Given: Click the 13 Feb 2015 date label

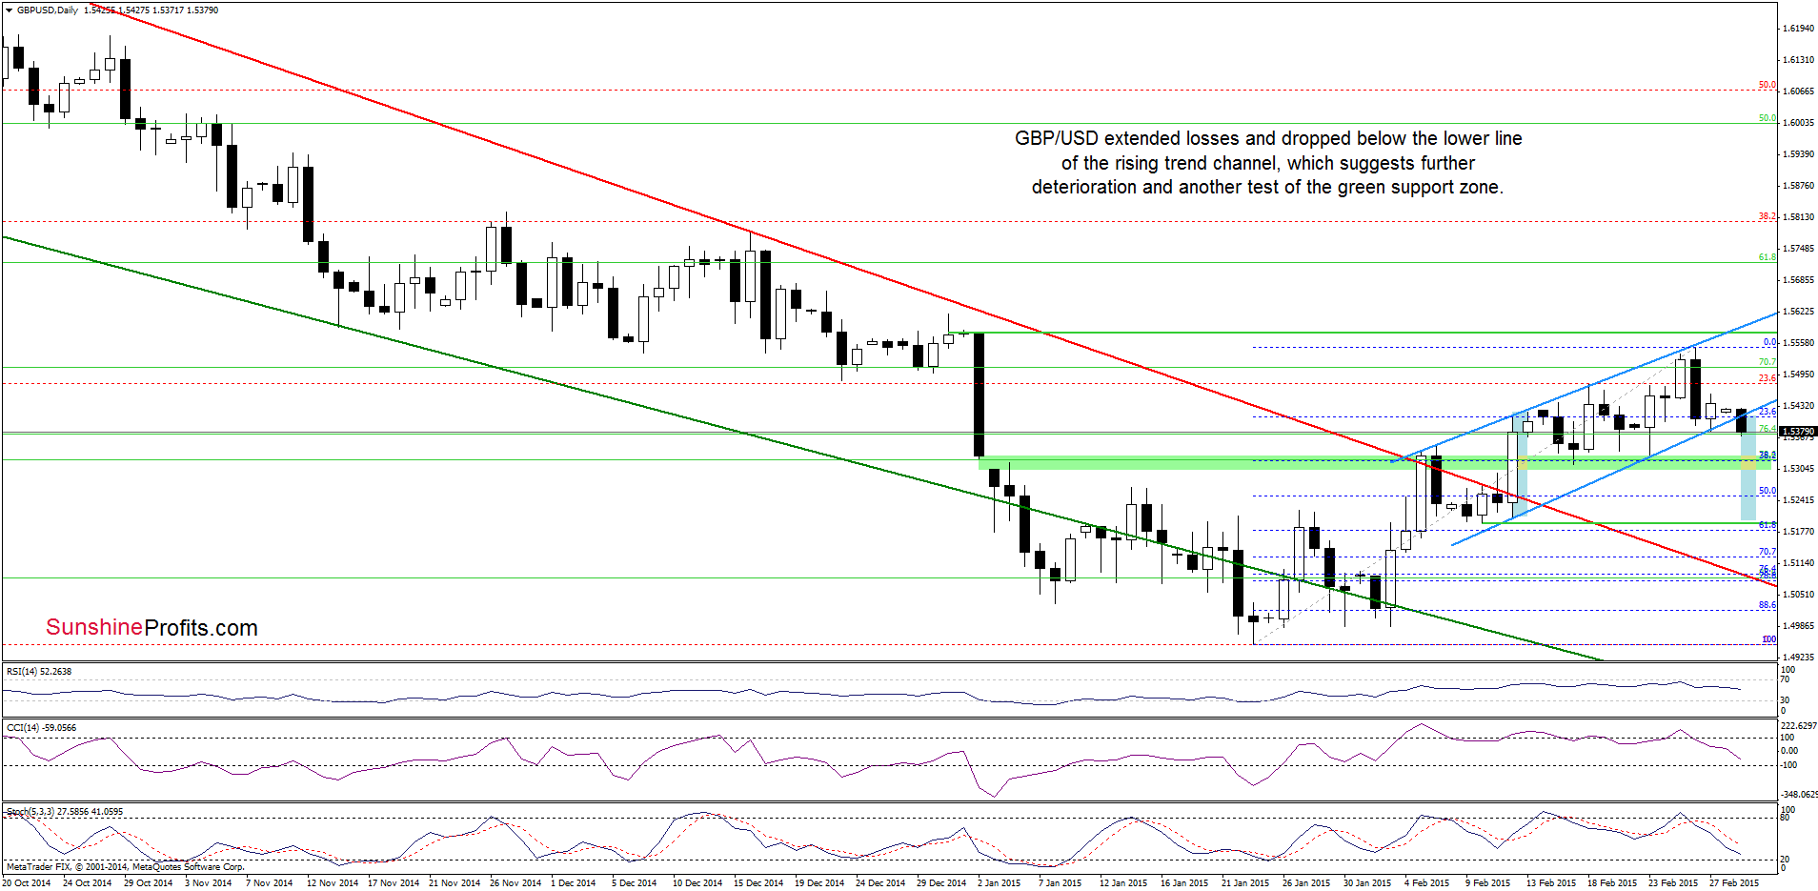Looking at the screenshot, I should [x=1551, y=883].
